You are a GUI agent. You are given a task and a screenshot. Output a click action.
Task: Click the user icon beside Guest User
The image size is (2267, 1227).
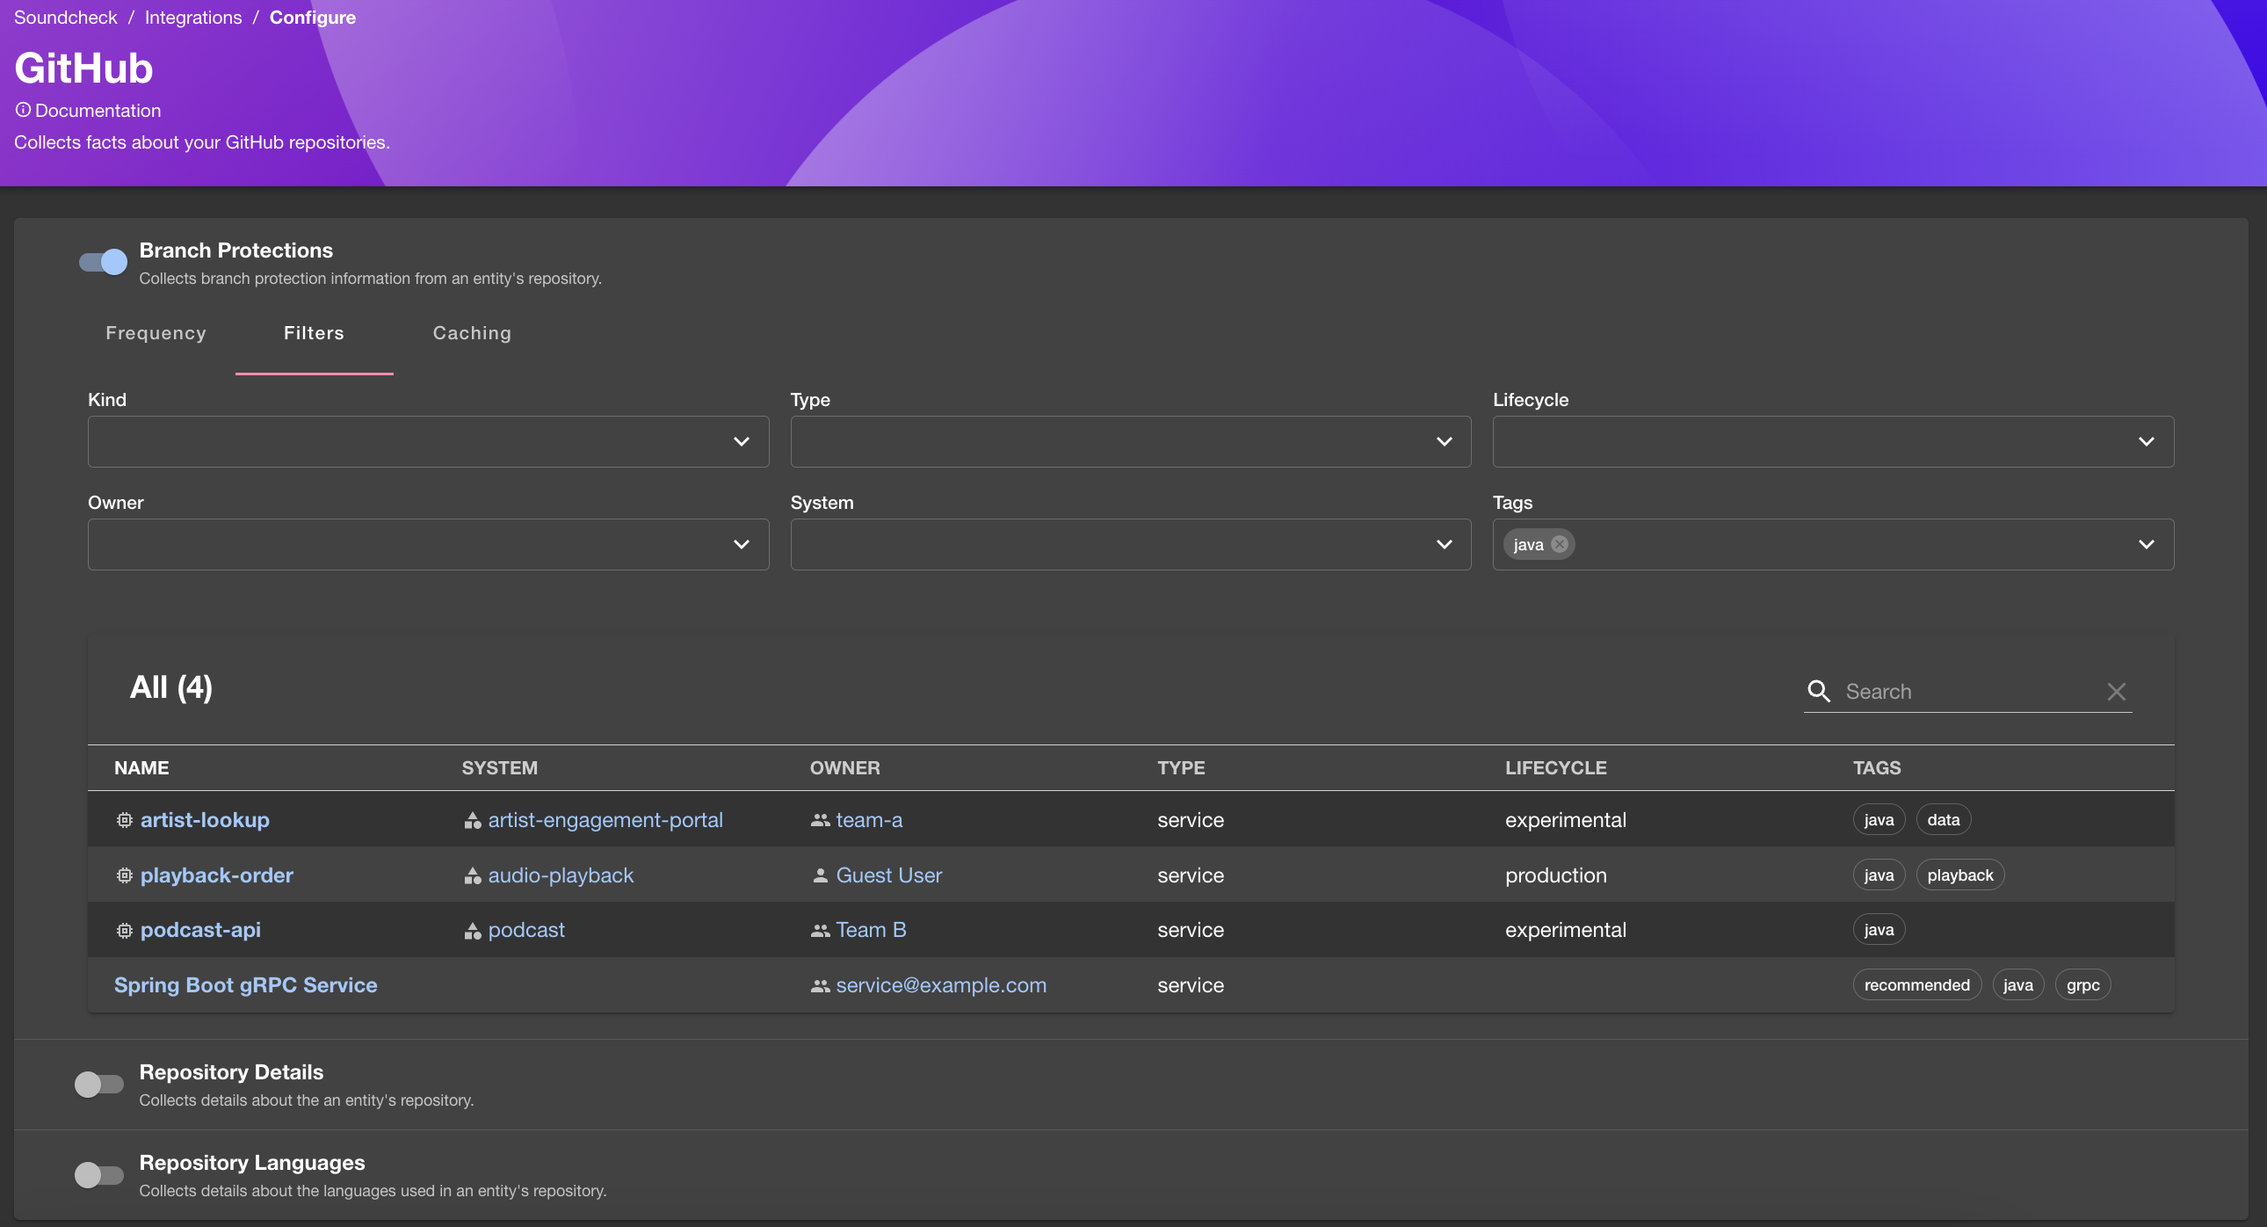(820, 875)
